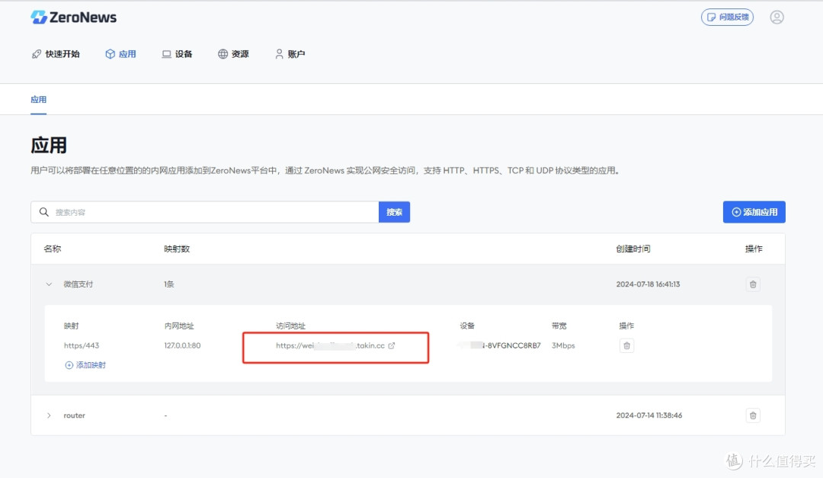Click the 问题反馈 feedback button

(x=728, y=18)
